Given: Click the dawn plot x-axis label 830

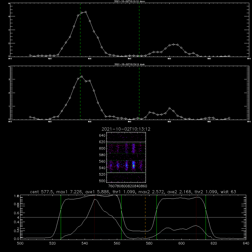Looking at the screenshot, I should click(x=90, y=59).
